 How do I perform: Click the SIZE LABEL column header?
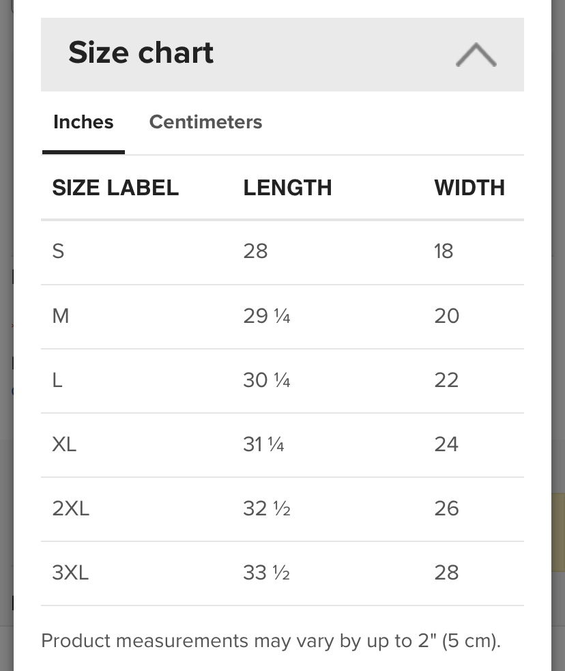click(115, 188)
